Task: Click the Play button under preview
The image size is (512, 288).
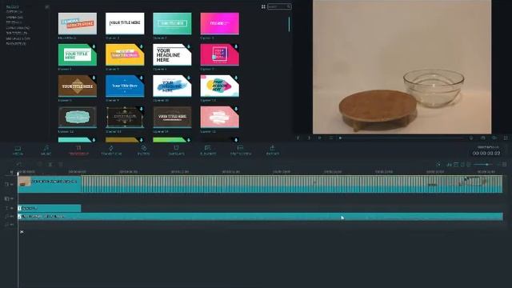Action: tap(320, 138)
